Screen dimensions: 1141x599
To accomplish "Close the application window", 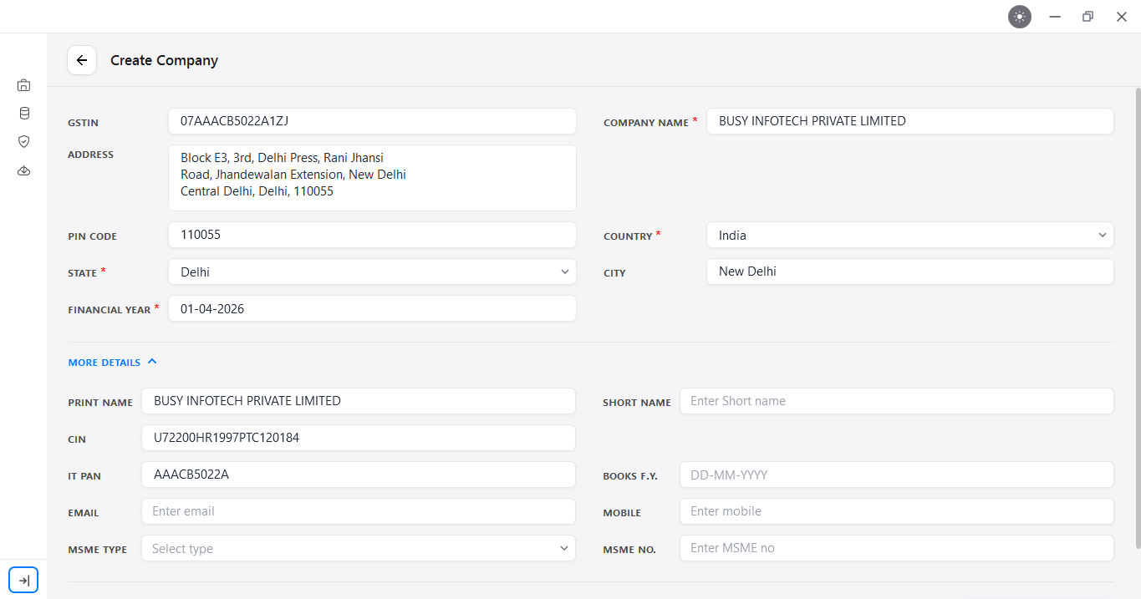I will tap(1122, 17).
